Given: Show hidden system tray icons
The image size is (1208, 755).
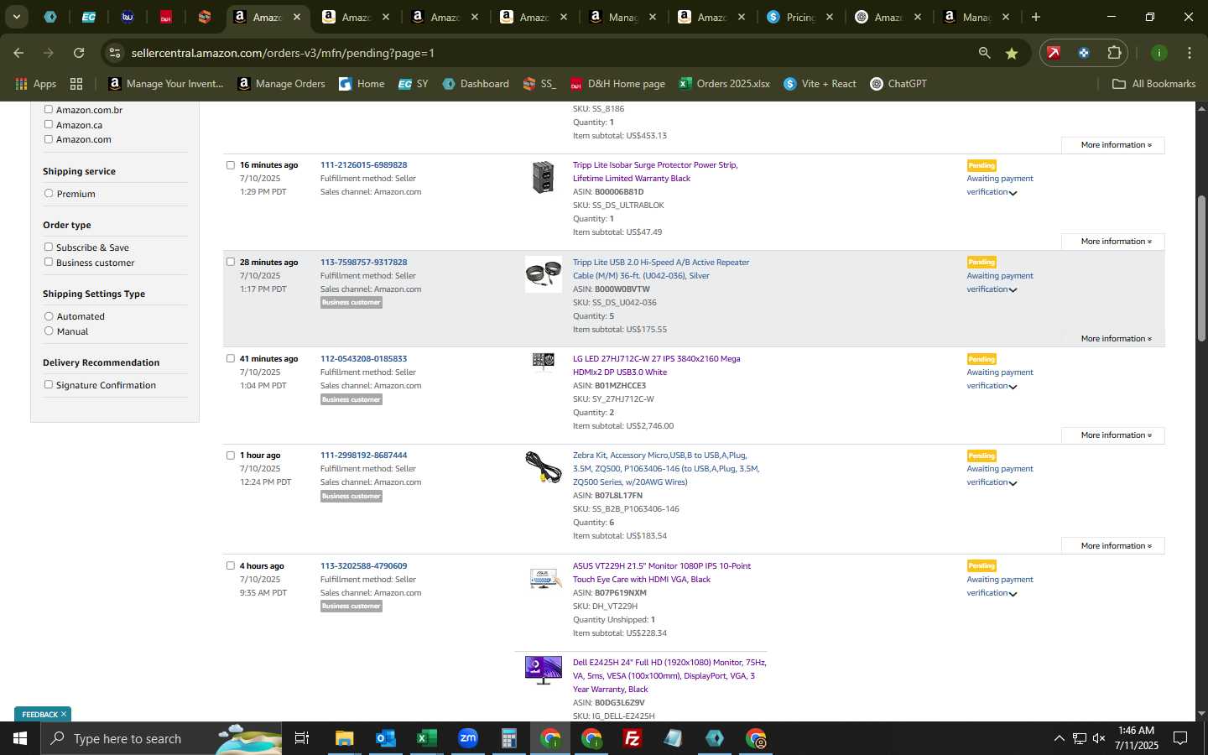Looking at the screenshot, I should pyautogui.click(x=1059, y=738).
